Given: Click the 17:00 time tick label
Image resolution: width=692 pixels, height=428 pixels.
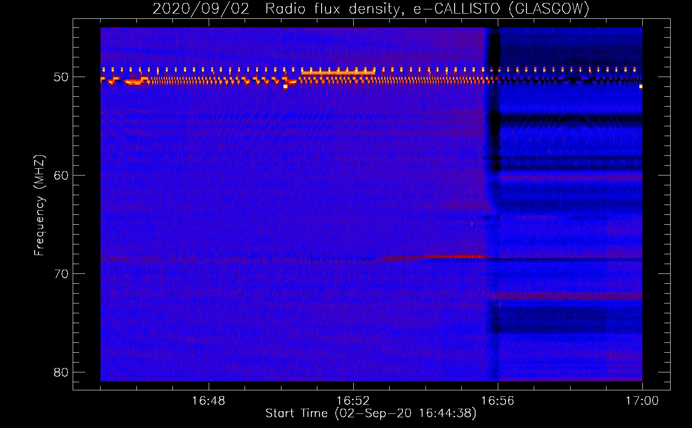Looking at the screenshot, I should pyautogui.click(x=642, y=401).
